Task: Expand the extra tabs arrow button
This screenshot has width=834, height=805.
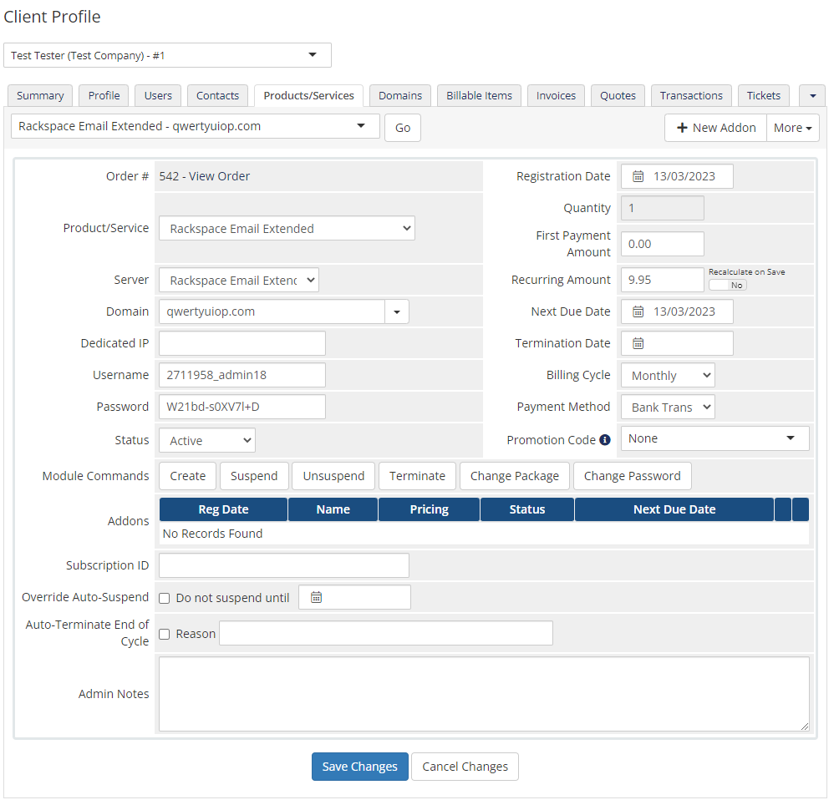Action: (x=813, y=96)
